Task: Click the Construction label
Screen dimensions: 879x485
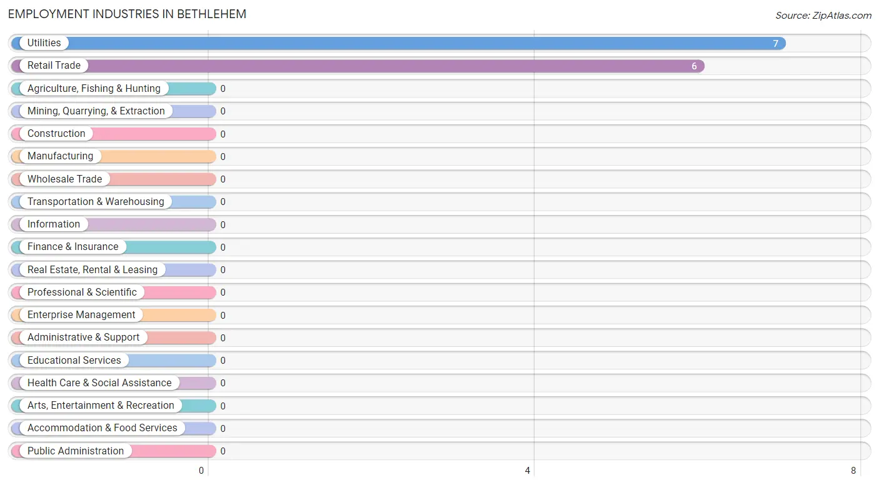Action: (x=56, y=134)
